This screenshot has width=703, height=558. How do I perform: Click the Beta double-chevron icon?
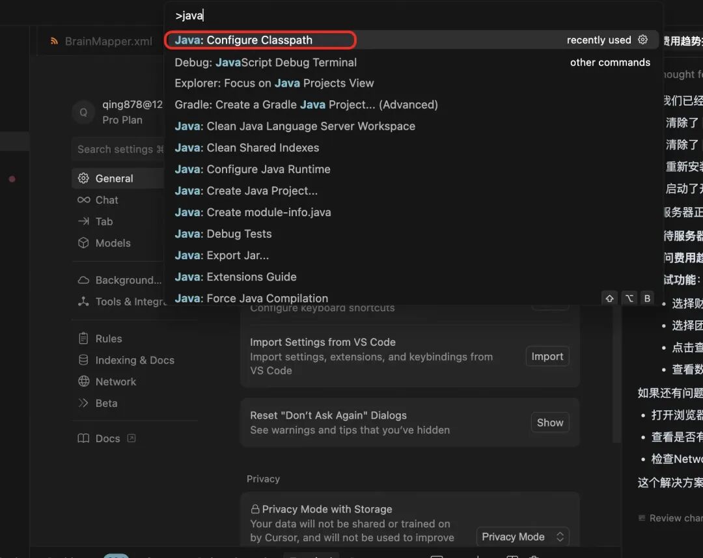point(83,403)
